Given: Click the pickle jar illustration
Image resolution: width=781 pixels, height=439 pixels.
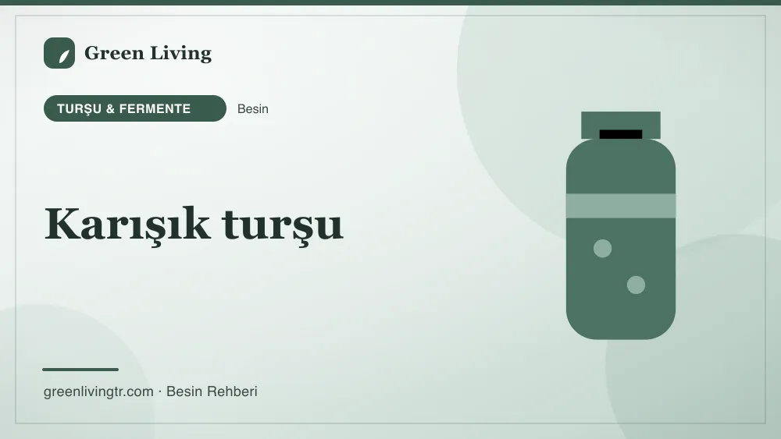Looking at the screenshot, I should pos(621,225).
